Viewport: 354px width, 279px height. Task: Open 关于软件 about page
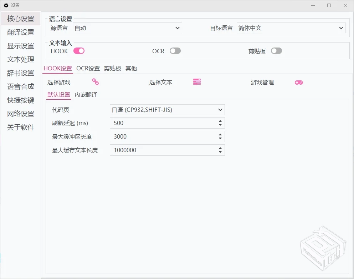pos(20,127)
